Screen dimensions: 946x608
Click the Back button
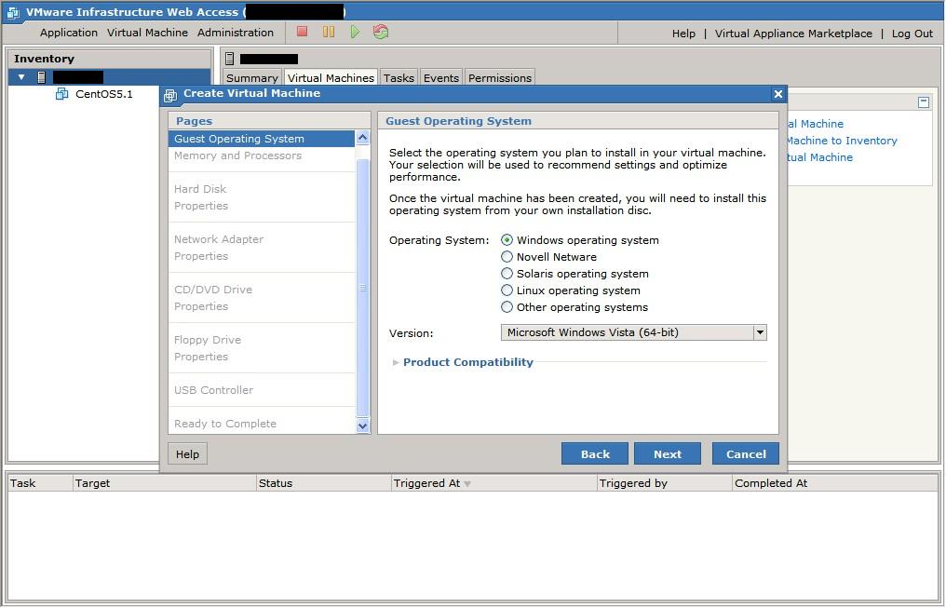pos(595,454)
